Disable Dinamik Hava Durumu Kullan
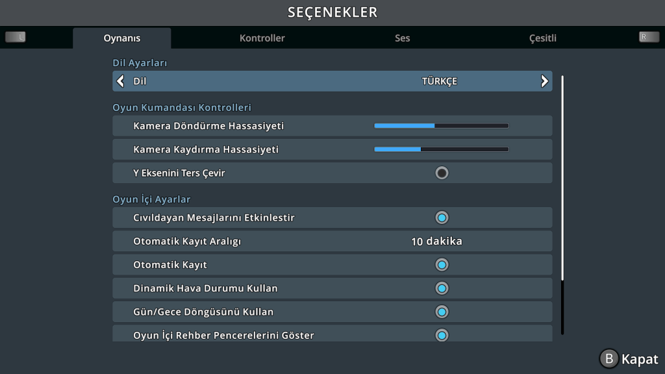 pyautogui.click(x=442, y=288)
